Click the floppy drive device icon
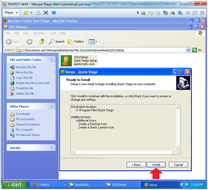Screen dimensions: 208x190 pyautogui.click(x=158, y=13)
